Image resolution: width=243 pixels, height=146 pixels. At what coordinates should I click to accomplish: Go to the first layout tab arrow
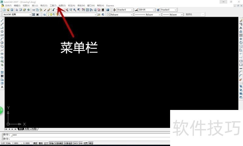pyautogui.click(x=6, y=129)
